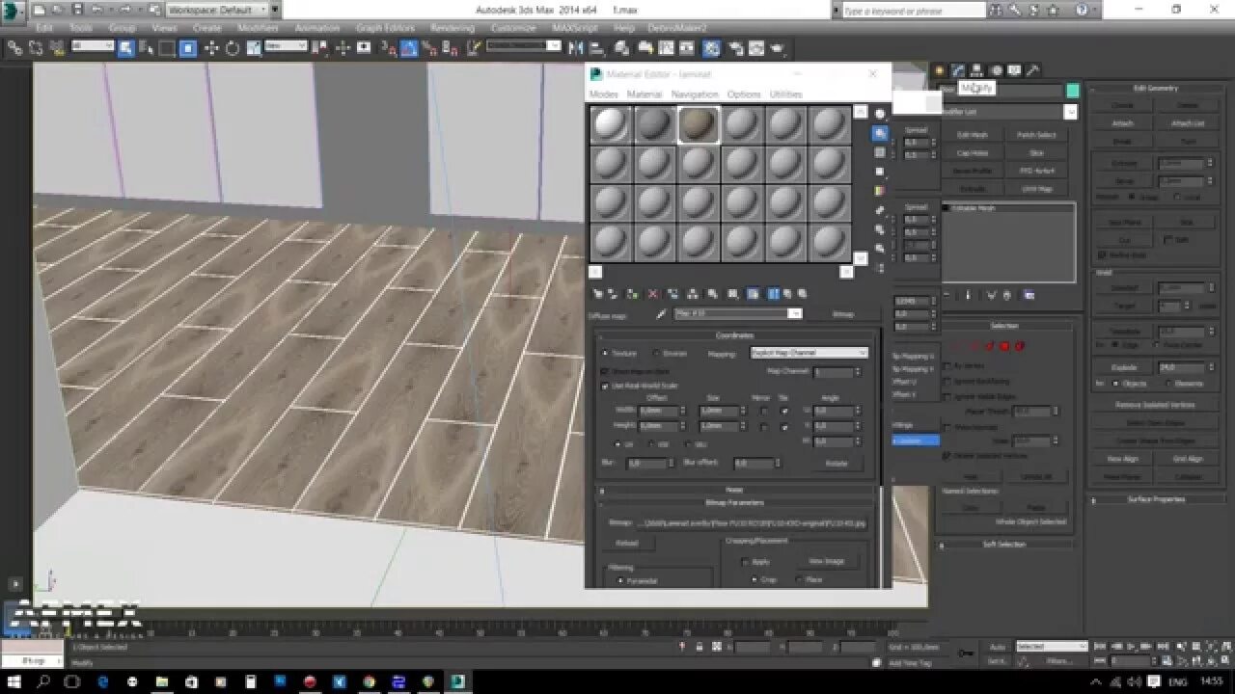The width and height of the screenshot is (1235, 694).
Task: Select Element sub-object level icon
Action: click(x=1020, y=346)
